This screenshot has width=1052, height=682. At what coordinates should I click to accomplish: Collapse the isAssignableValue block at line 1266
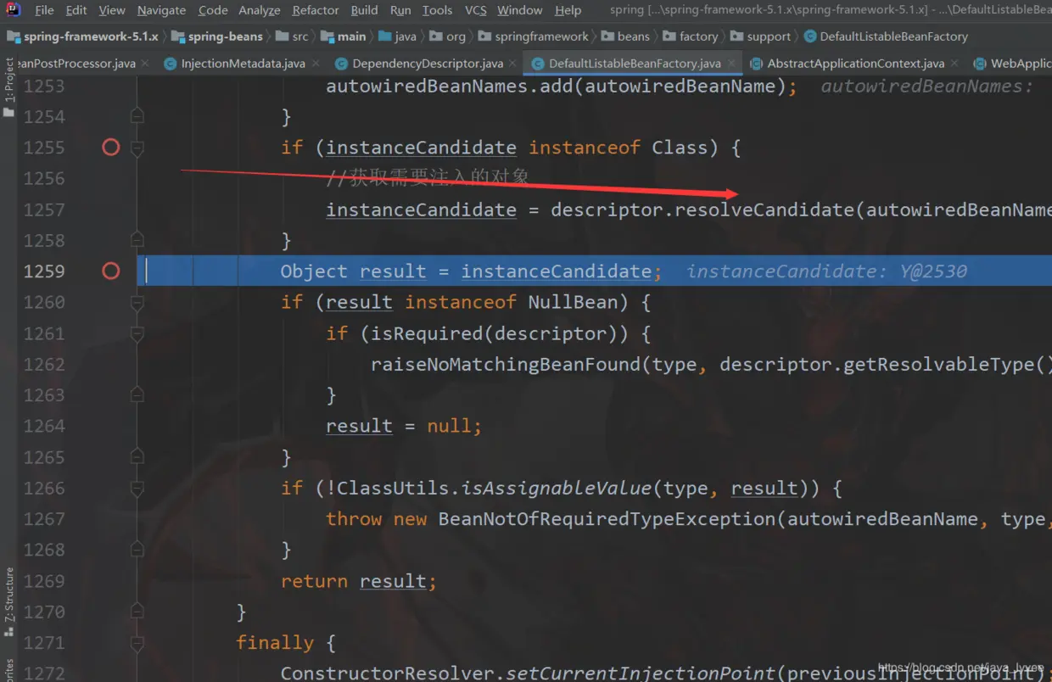pos(137,488)
